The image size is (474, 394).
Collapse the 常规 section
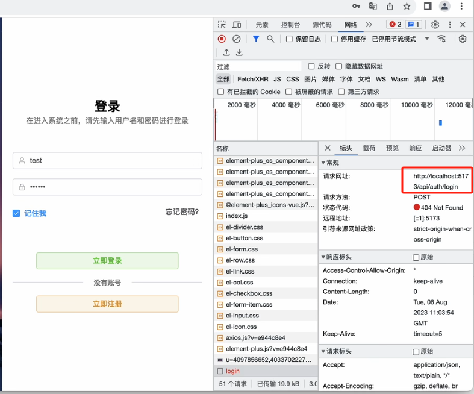point(323,163)
